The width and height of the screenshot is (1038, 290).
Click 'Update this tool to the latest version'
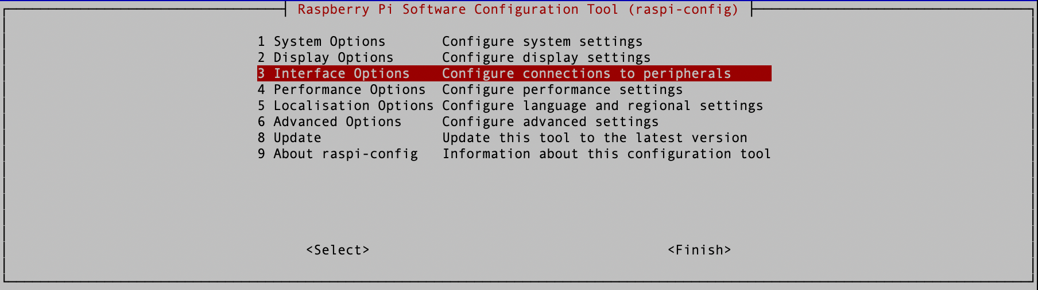(595, 138)
